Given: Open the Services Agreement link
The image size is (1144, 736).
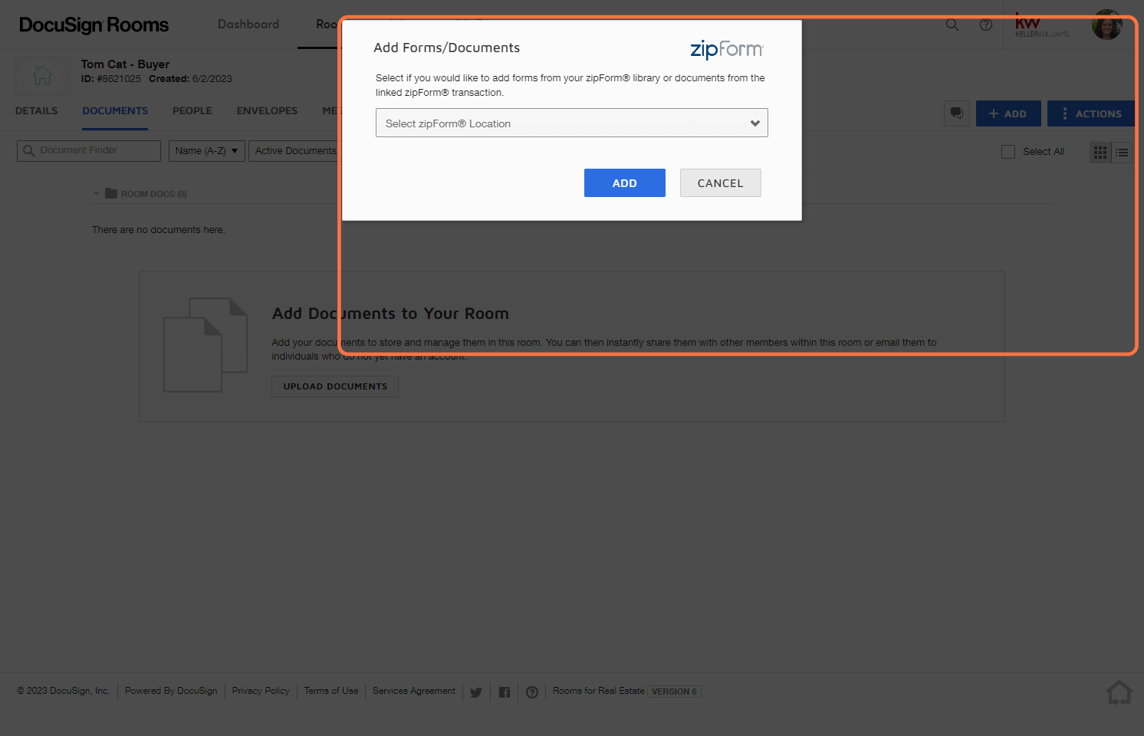Looking at the screenshot, I should click(414, 691).
